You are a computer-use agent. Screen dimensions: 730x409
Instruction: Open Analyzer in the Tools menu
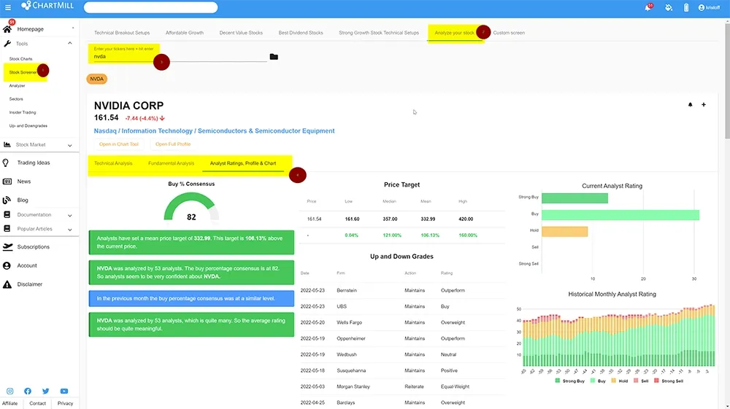coord(18,85)
